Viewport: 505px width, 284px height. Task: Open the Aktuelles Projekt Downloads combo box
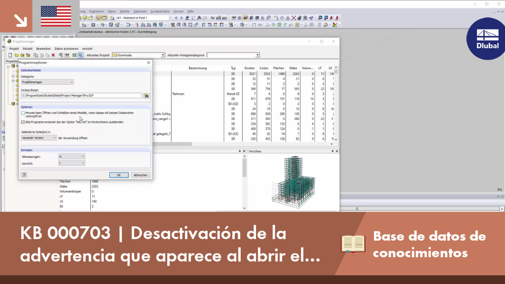coord(139,55)
